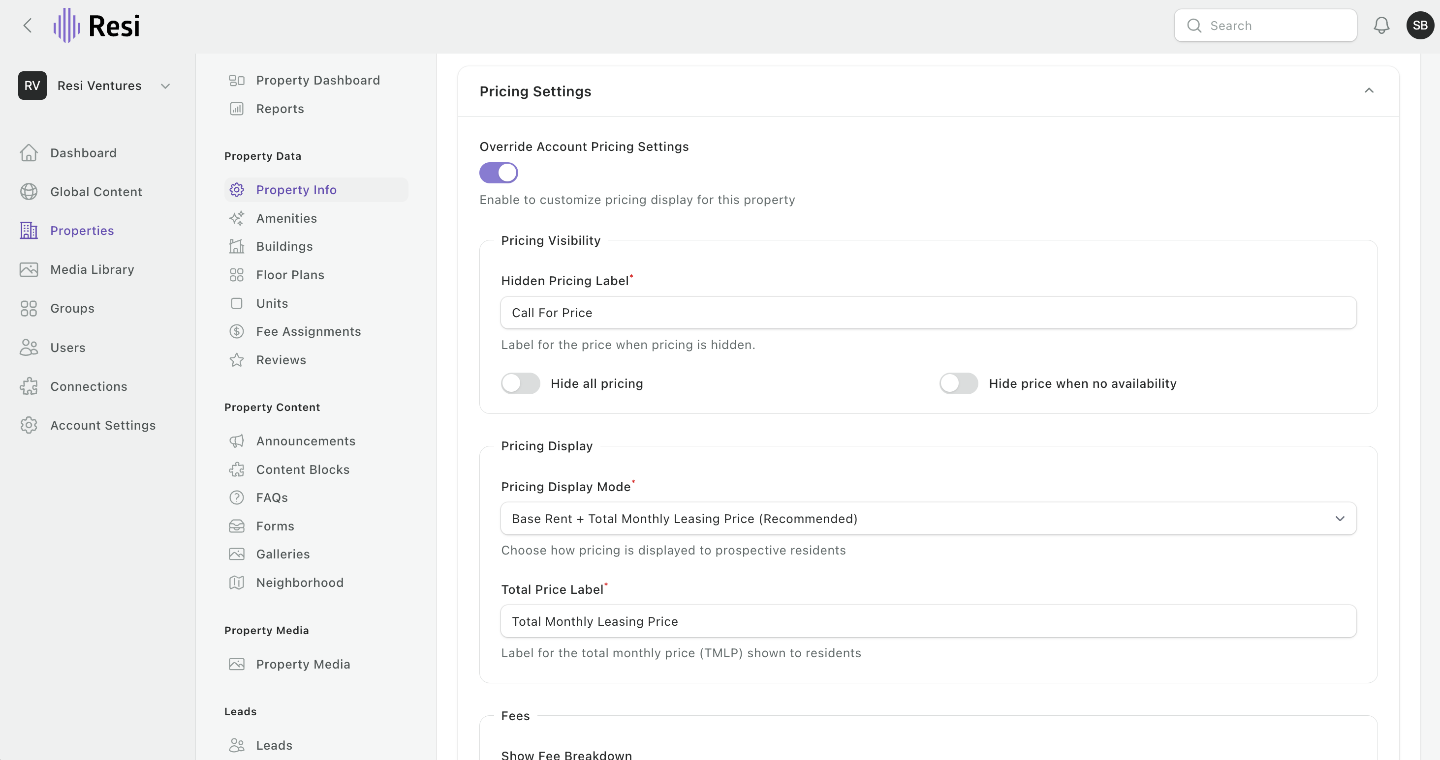The image size is (1440, 760).
Task: Click the Galleries image icon
Action: pos(236,554)
